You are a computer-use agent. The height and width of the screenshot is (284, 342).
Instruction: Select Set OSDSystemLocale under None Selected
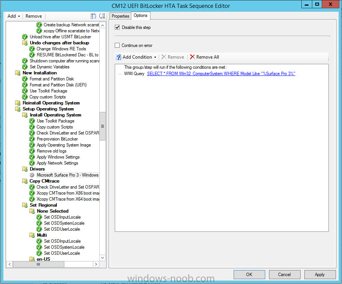64,223
